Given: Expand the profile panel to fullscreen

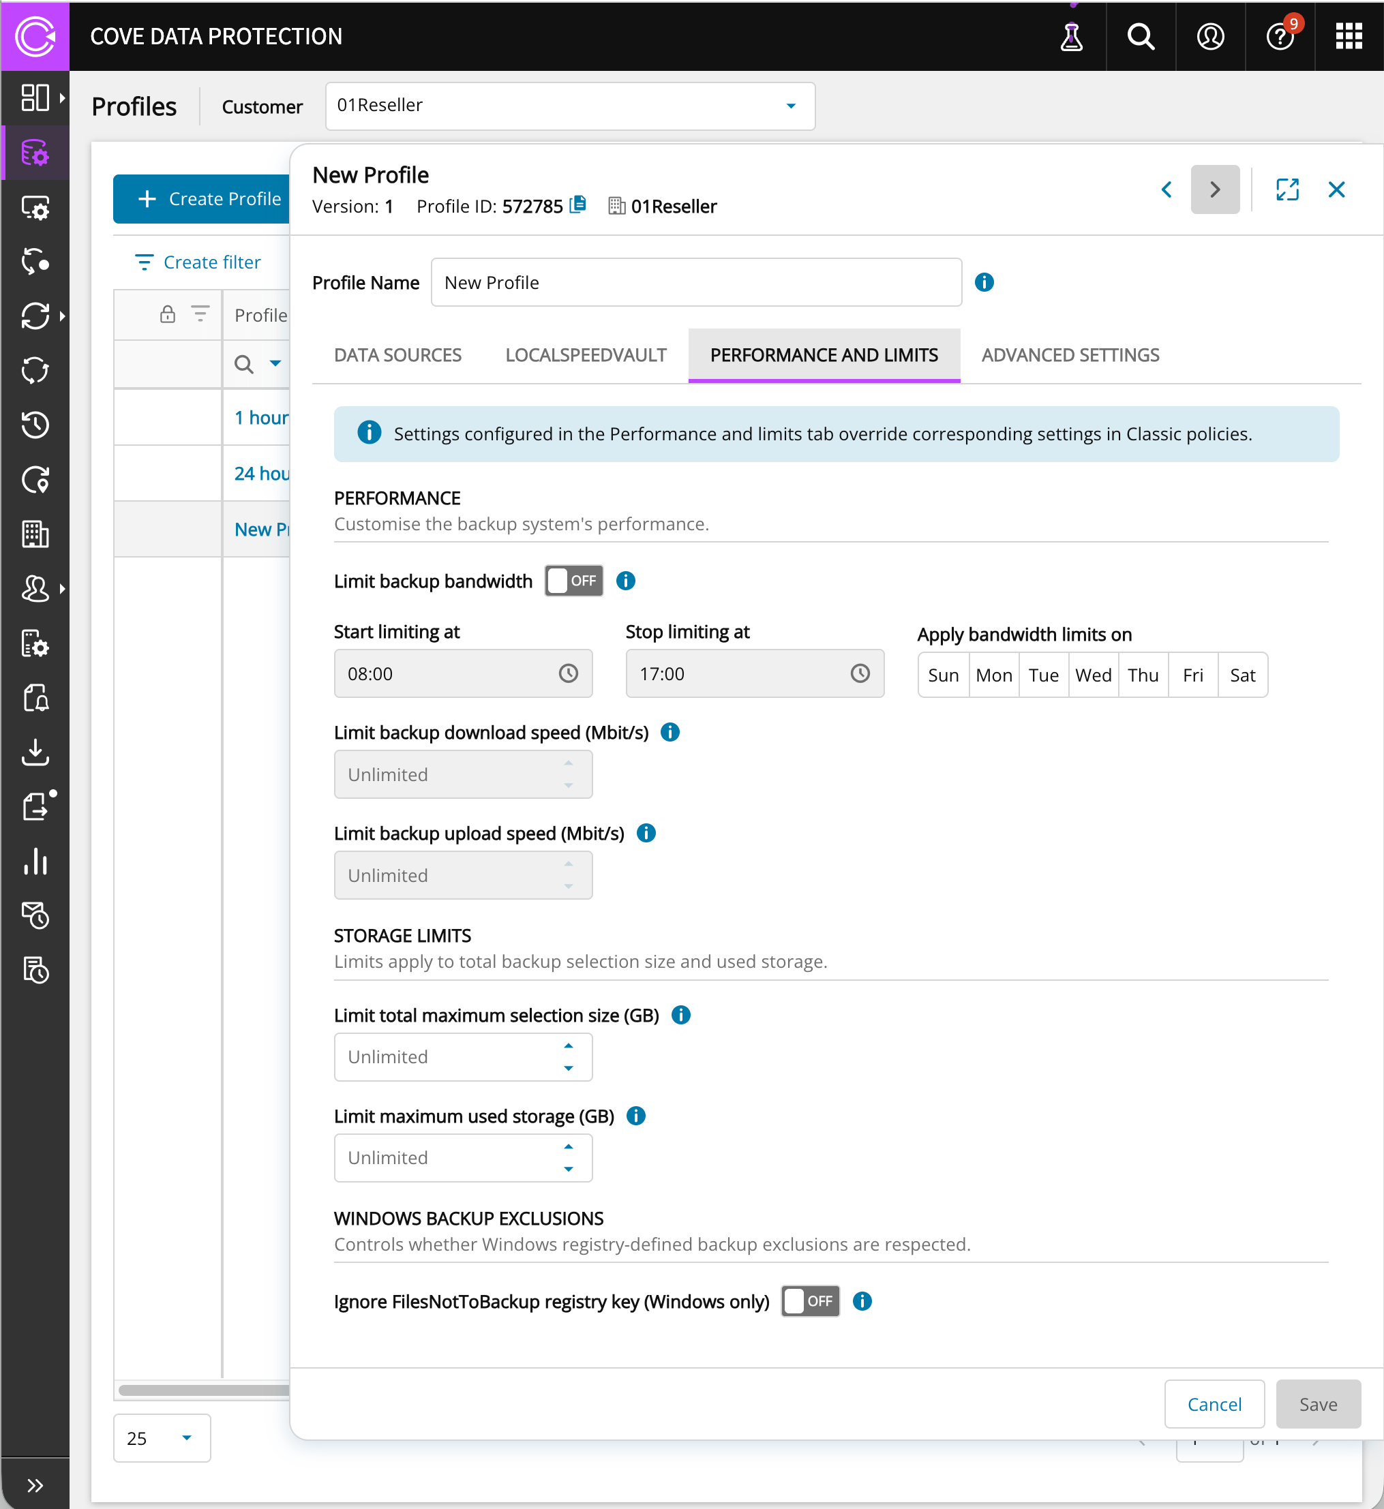Looking at the screenshot, I should click(x=1287, y=189).
